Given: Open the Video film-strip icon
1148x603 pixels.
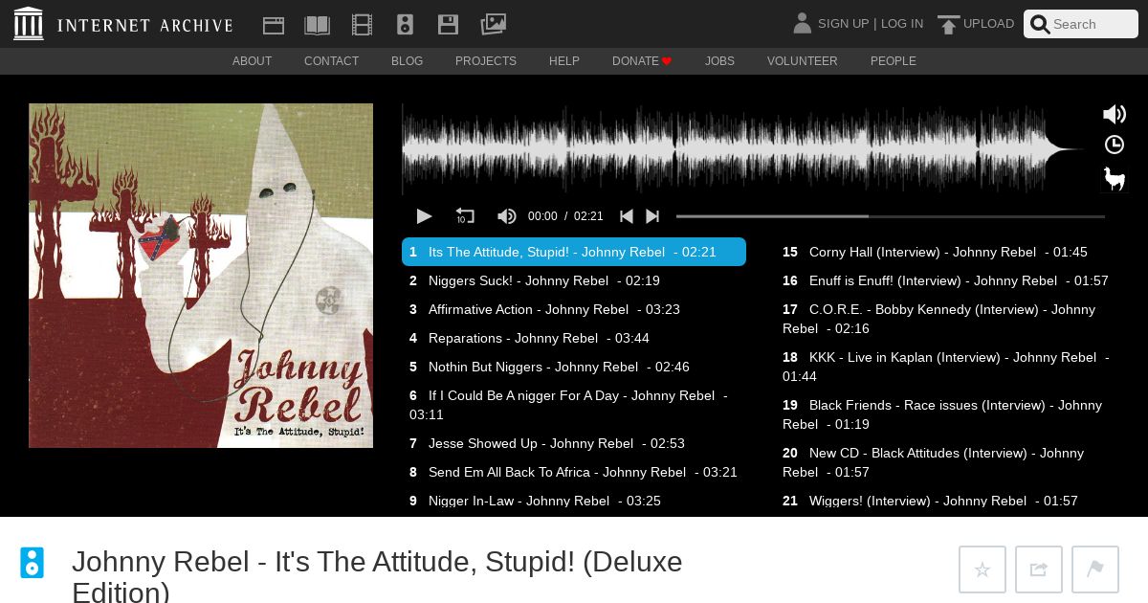Looking at the screenshot, I should pyautogui.click(x=362, y=25).
